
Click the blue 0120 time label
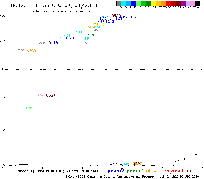(69, 38)
